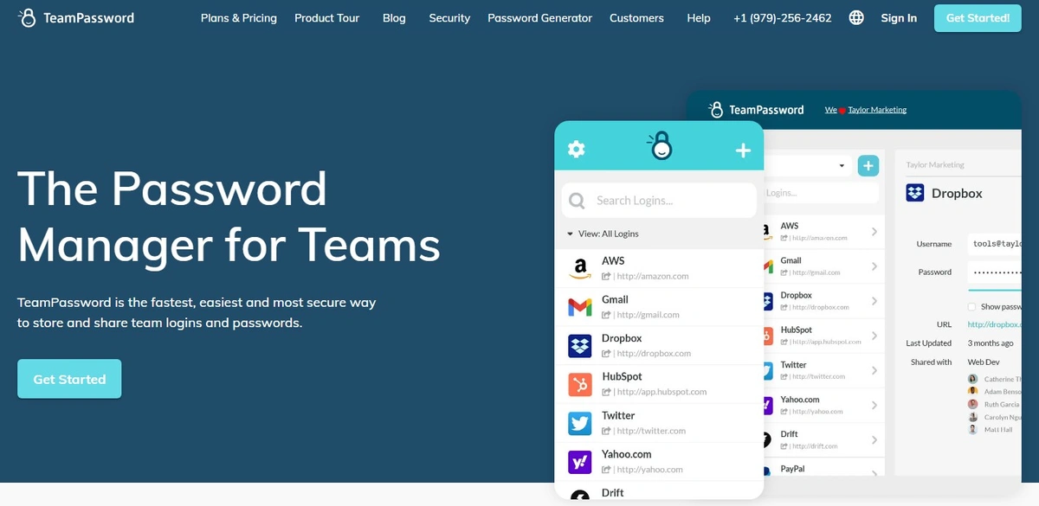This screenshot has width=1039, height=506.
Task: Open settings gear in the extension popup
Action: (576, 149)
